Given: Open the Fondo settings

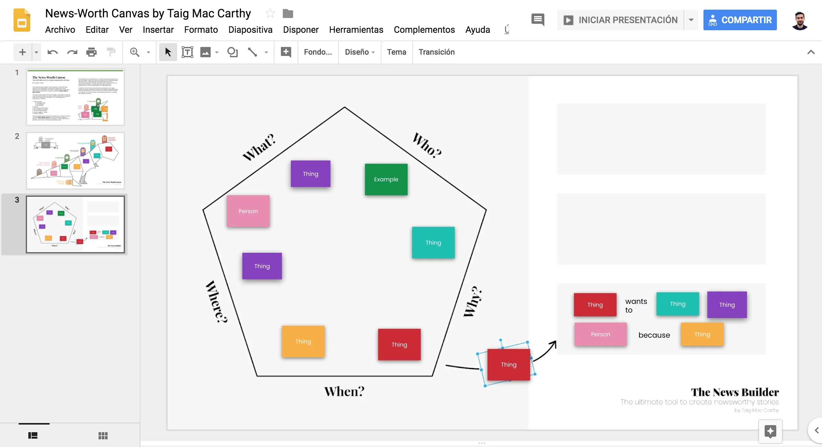Looking at the screenshot, I should pos(318,52).
